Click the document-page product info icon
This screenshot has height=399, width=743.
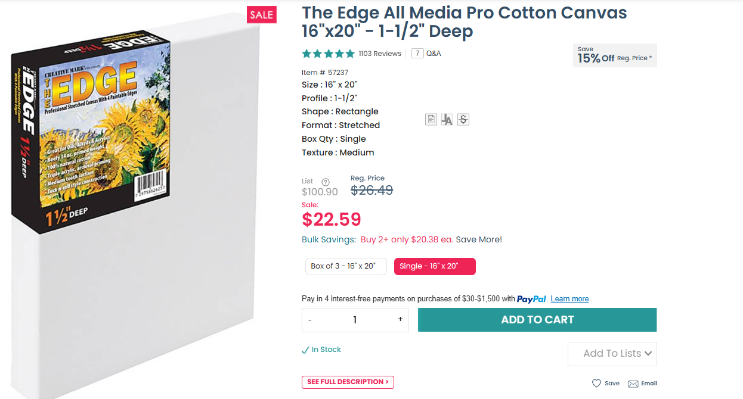pyautogui.click(x=431, y=120)
